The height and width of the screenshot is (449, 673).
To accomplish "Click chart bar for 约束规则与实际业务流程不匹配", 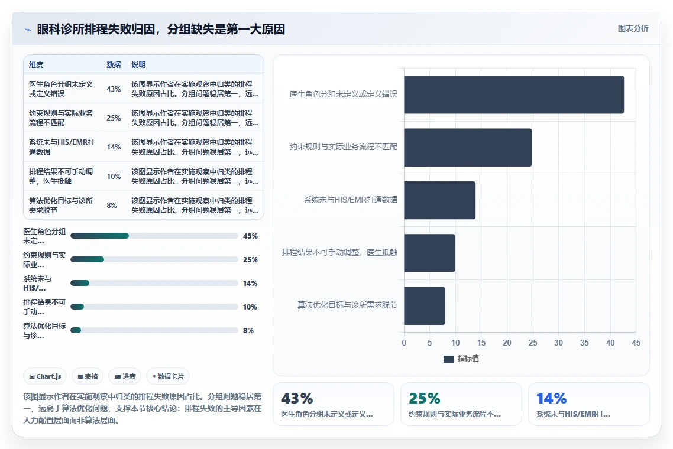I will (468, 148).
